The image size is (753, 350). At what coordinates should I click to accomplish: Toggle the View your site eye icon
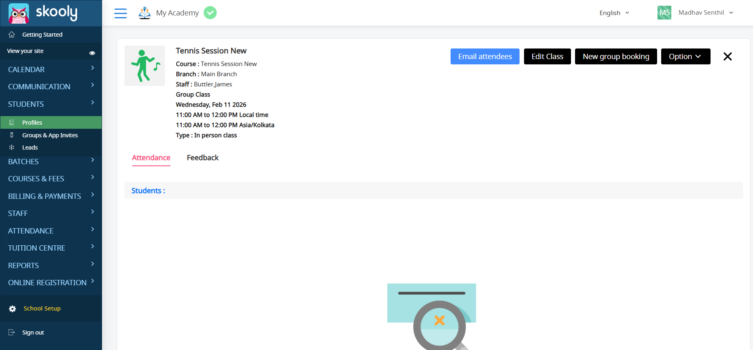point(92,53)
